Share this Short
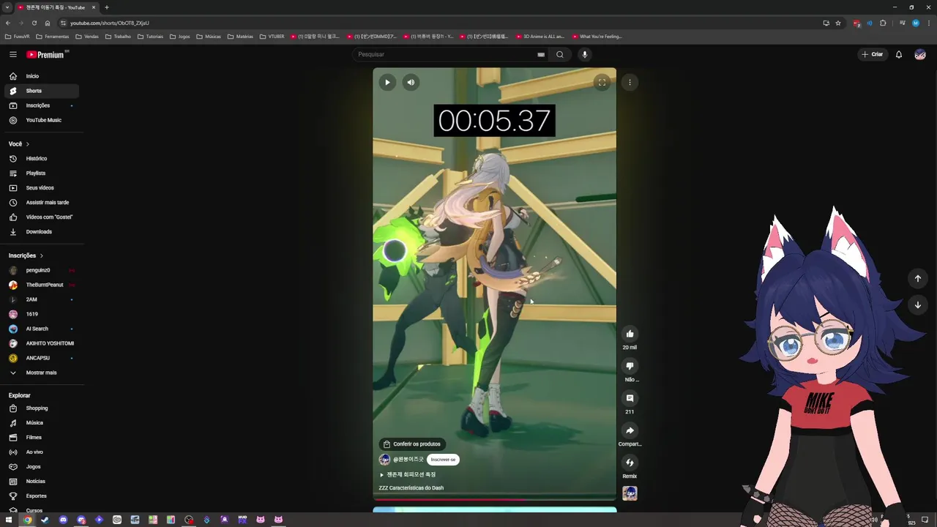The image size is (937, 527). (x=630, y=430)
